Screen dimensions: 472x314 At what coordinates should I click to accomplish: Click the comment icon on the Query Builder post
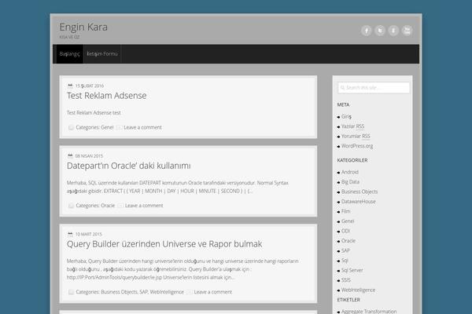pos(190,292)
